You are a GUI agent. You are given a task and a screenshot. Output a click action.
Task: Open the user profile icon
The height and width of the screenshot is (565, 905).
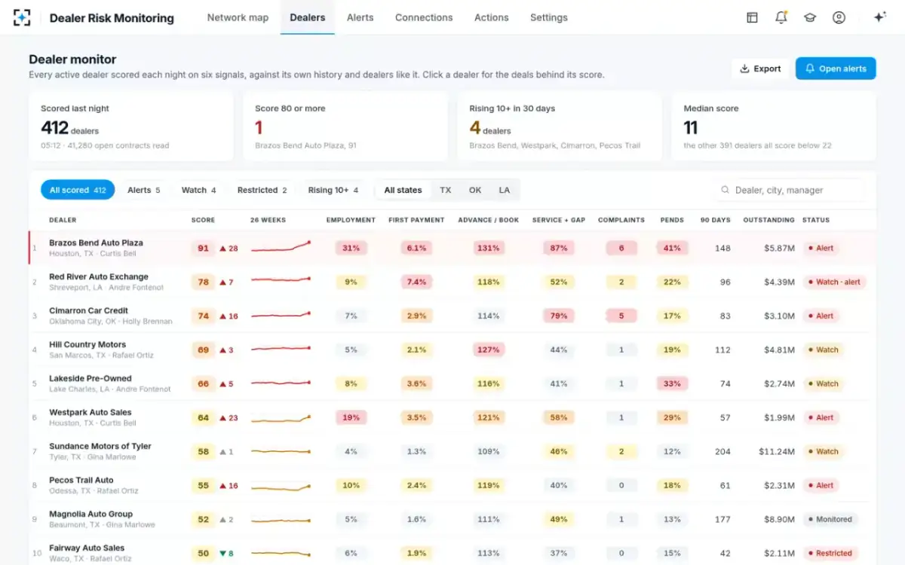point(839,17)
